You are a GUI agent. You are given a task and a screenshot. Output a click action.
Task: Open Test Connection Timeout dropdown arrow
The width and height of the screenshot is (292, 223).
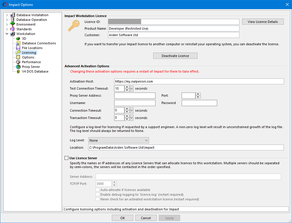(131, 88)
